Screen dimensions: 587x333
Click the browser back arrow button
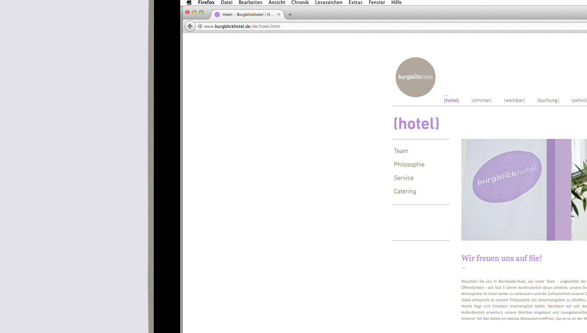tap(190, 26)
